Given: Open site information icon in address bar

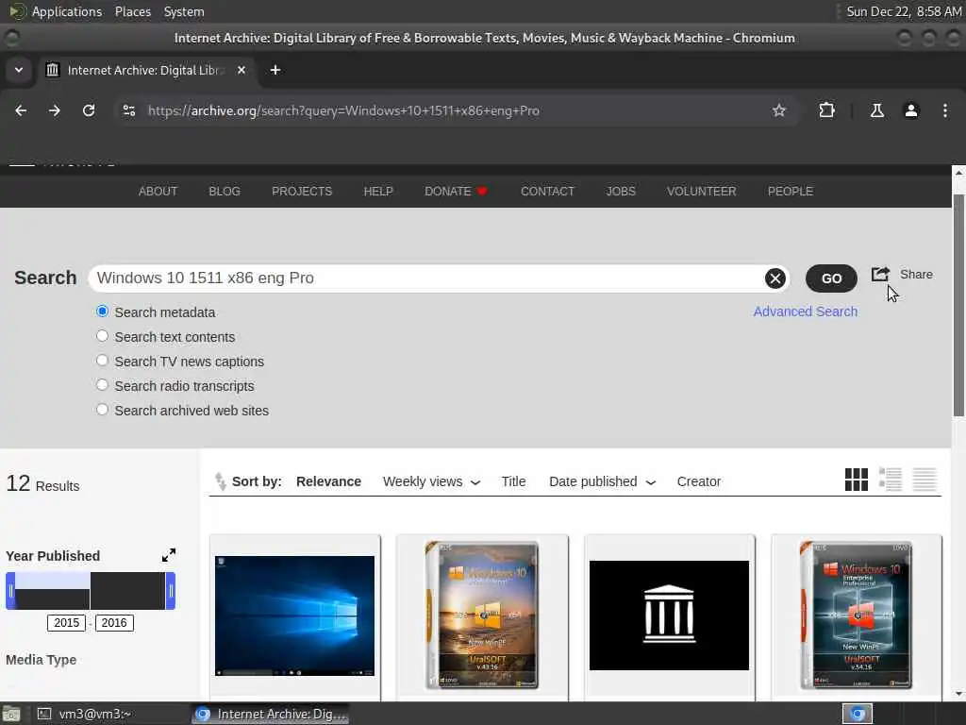Looking at the screenshot, I should [128, 110].
